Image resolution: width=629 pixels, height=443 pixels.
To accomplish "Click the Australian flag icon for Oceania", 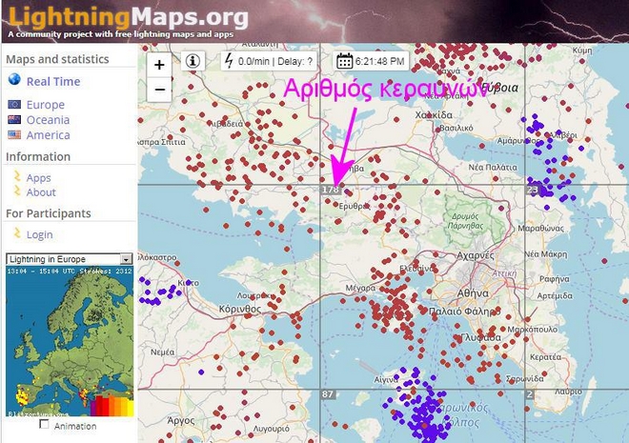I will 14,120.
